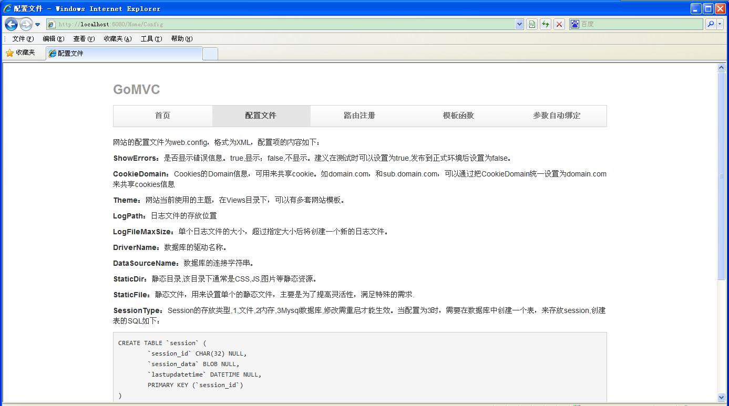
Task: Expand the address bar URL dropdown
Action: point(519,24)
